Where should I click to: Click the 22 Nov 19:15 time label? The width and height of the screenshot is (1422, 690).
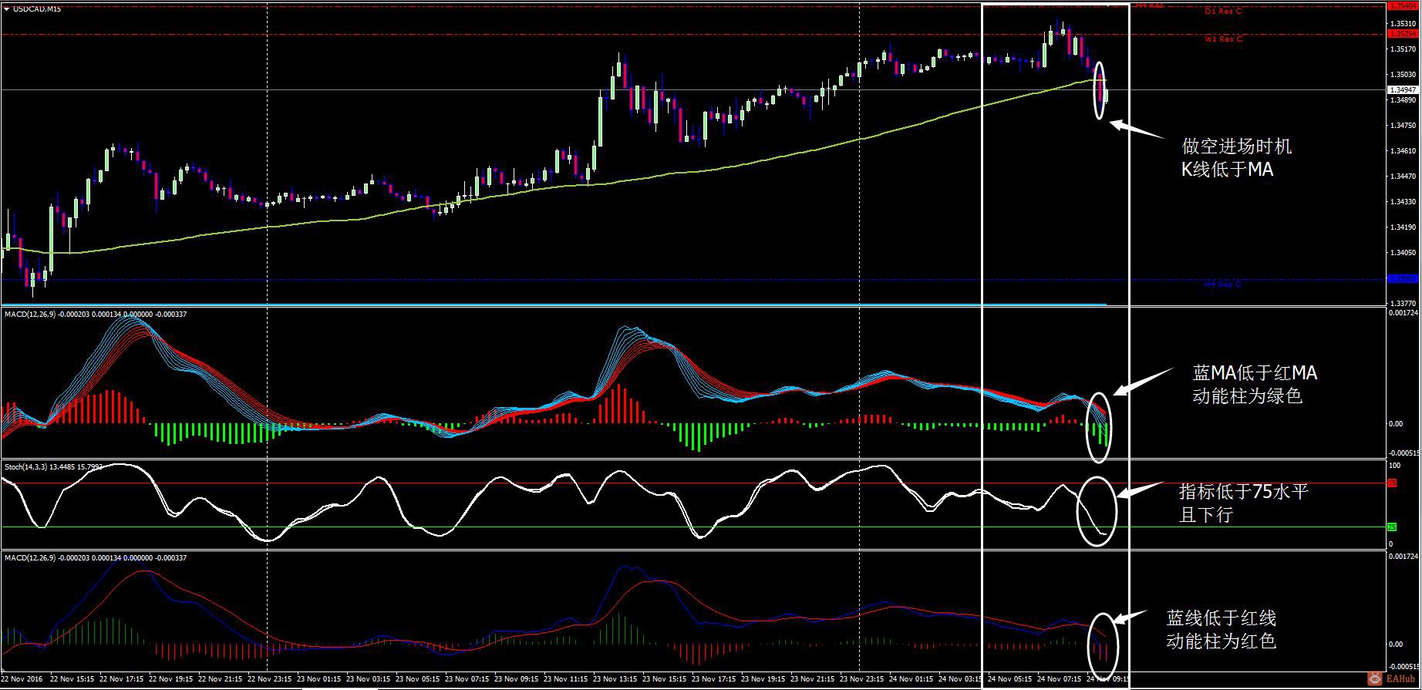pyautogui.click(x=171, y=679)
